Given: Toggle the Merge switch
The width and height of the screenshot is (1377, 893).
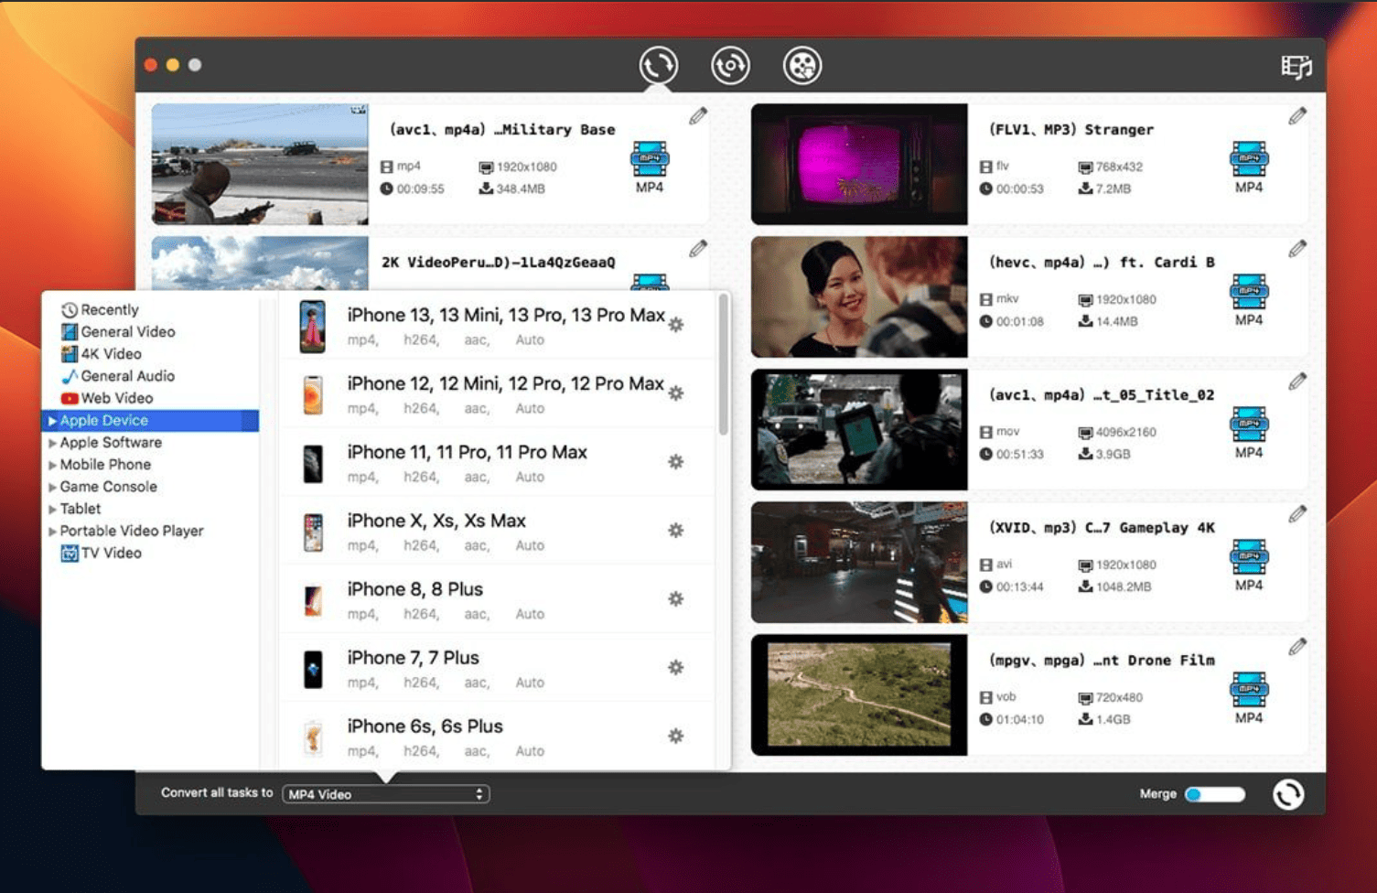Looking at the screenshot, I should [x=1215, y=794].
